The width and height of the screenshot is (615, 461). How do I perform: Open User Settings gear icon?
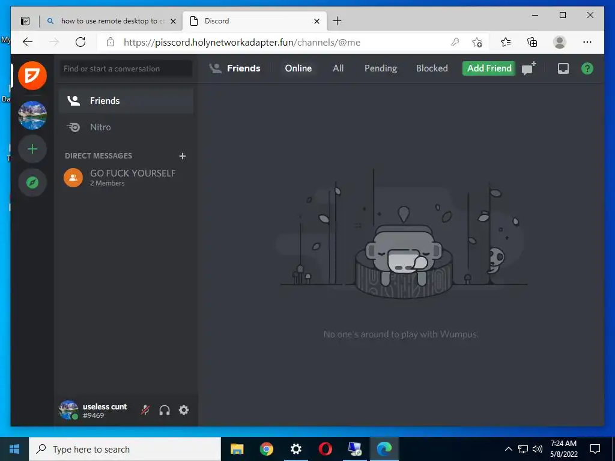click(x=184, y=410)
